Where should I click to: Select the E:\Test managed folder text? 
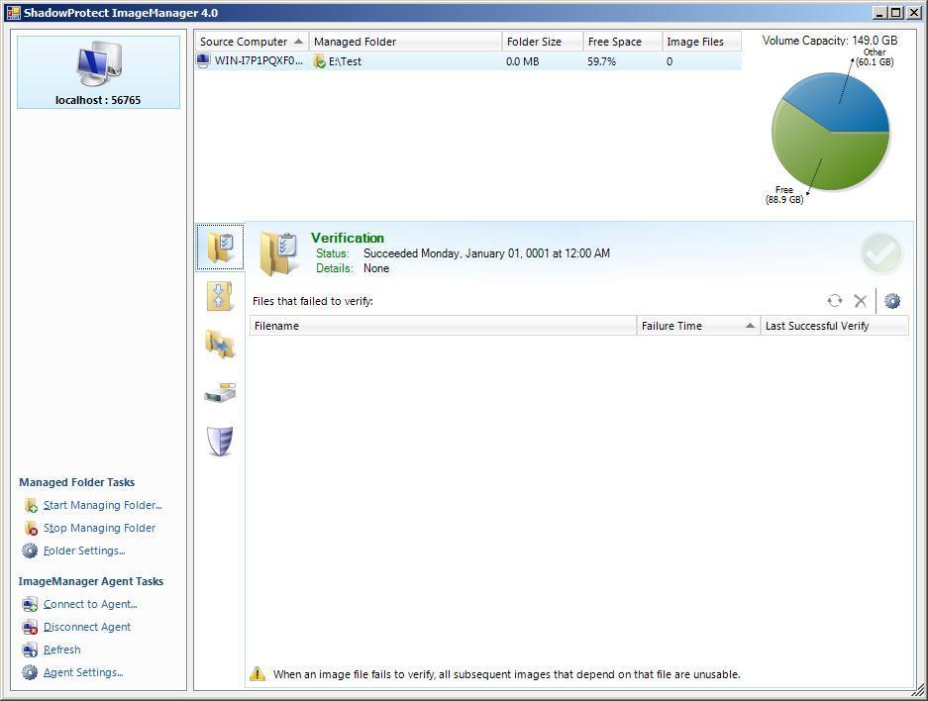click(x=345, y=61)
